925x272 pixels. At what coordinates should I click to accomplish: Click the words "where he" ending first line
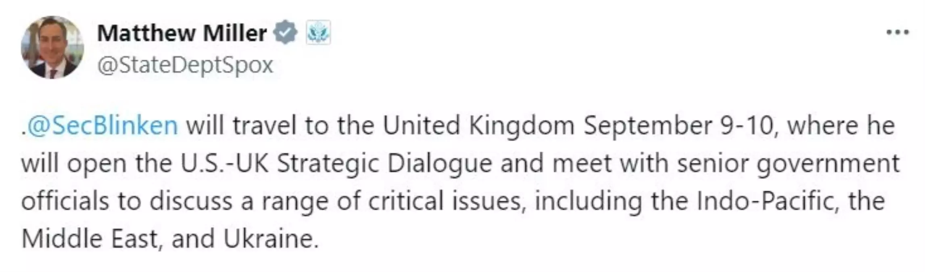(841, 125)
